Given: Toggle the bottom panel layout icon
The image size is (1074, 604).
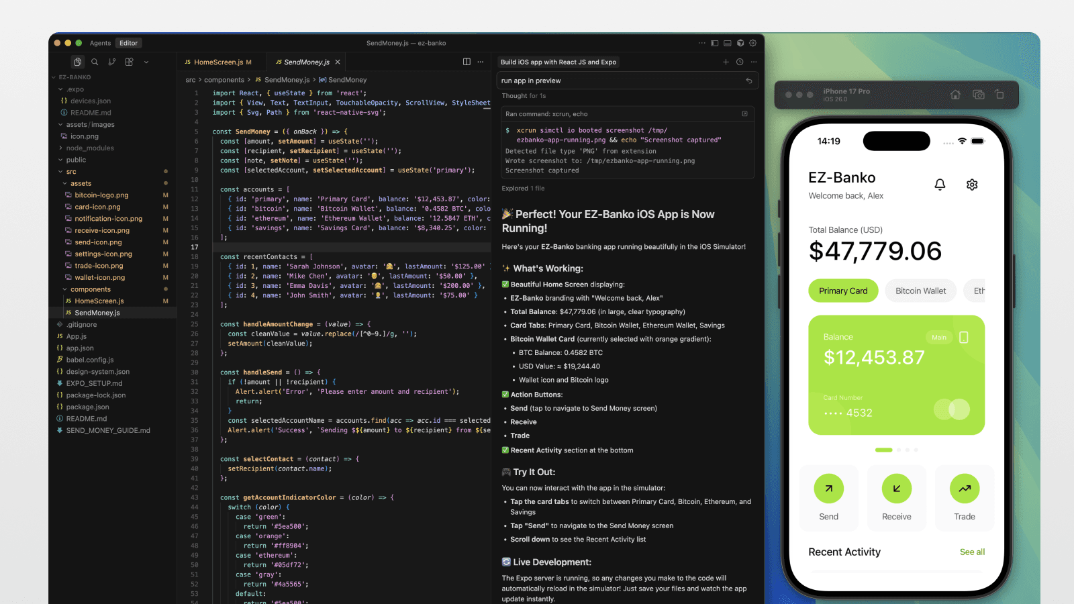Looking at the screenshot, I should [x=728, y=42].
